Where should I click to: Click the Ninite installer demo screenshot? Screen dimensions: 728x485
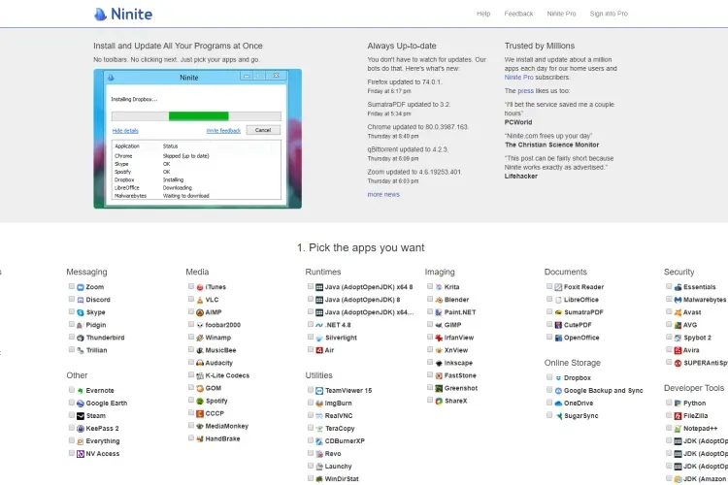tap(197, 139)
